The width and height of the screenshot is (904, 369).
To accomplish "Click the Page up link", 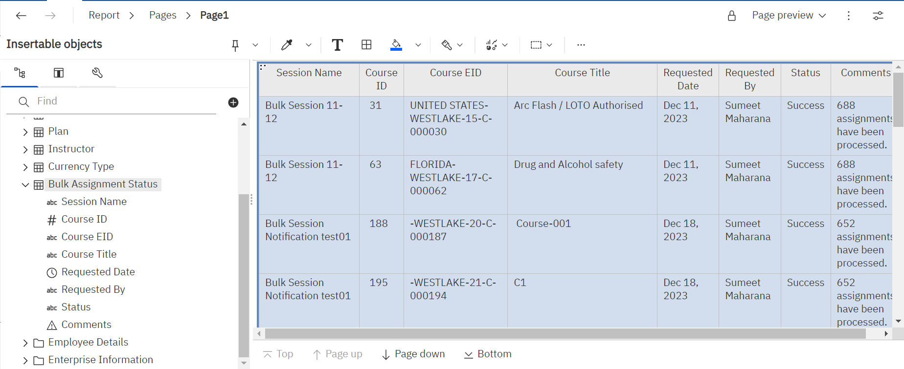I will [x=338, y=354].
